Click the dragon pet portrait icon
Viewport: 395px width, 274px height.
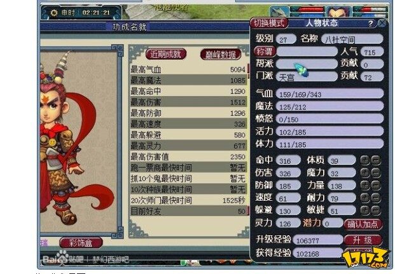pos(279,11)
